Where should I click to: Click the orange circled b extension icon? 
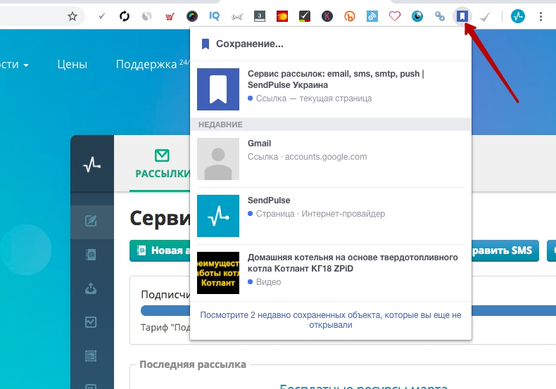(x=350, y=16)
